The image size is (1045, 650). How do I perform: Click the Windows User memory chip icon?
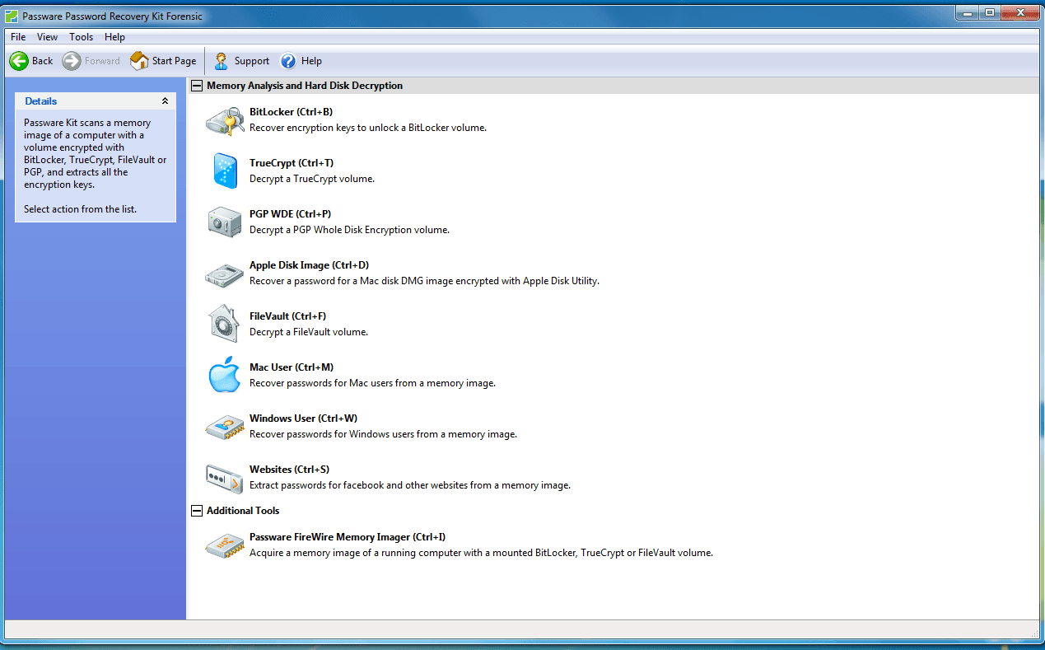click(225, 426)
